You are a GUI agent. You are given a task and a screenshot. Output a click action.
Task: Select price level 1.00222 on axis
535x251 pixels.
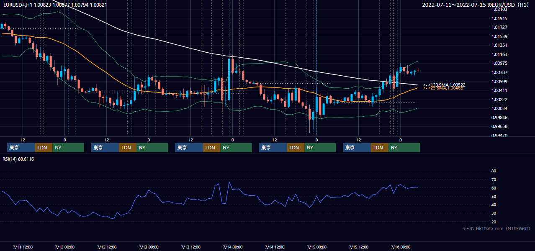pyautogui.click(x=499, y=100)
